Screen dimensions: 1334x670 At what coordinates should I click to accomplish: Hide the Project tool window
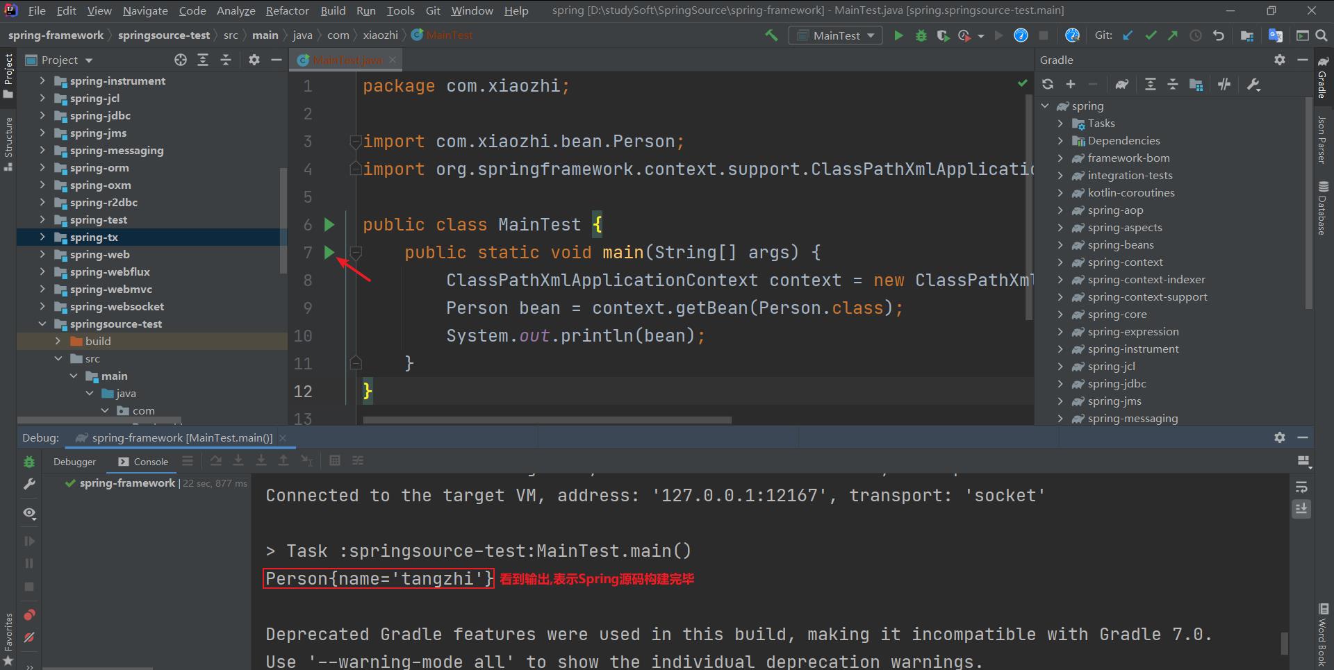pos(277,60)
